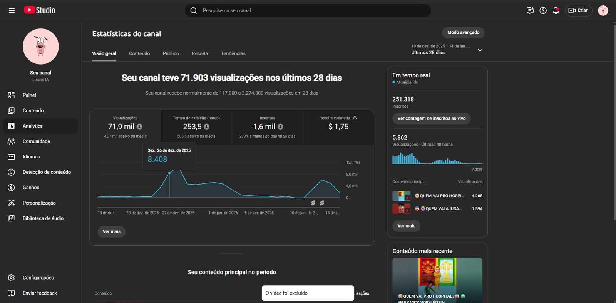616x303 pixels.
Task: Open the account avatar menu
Action: 603,10
